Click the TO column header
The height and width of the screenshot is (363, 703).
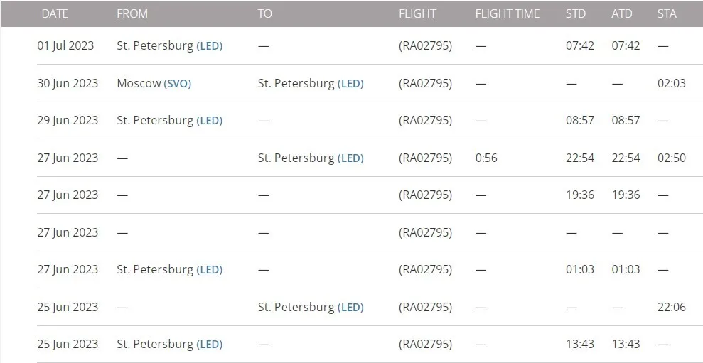pos(264,13)
